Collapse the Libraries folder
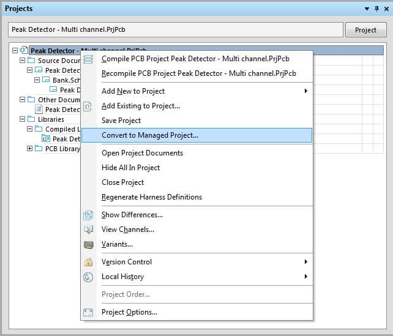Screen dimensions: 393x336 point(23,119)
